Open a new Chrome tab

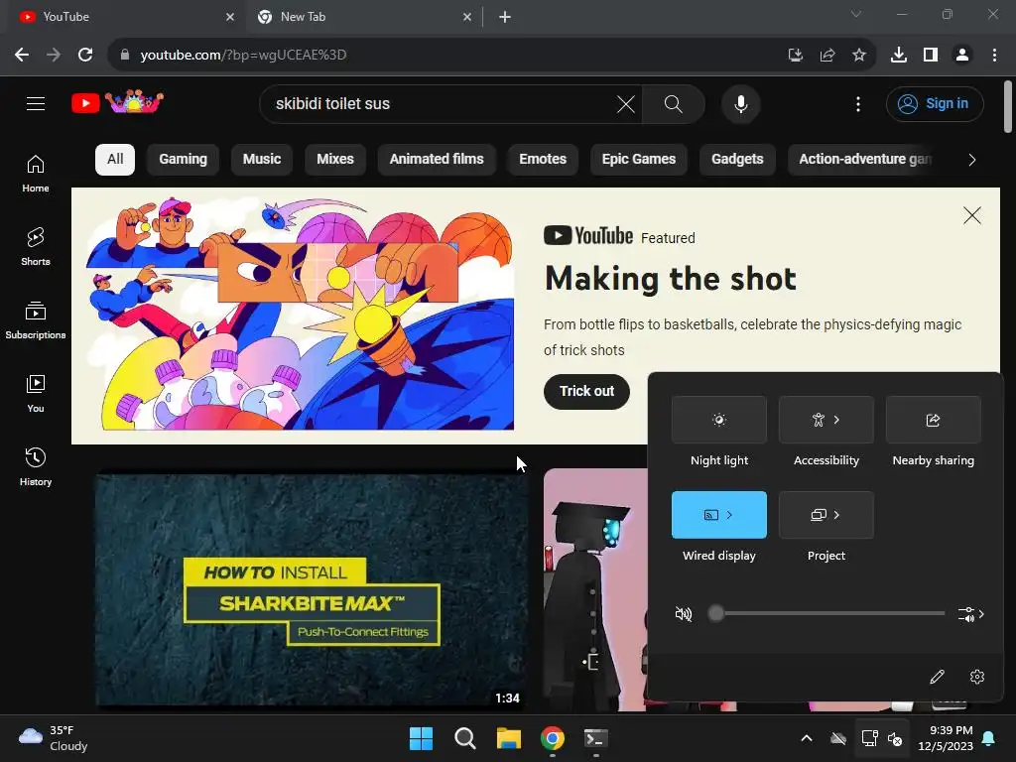(x=505, y=17)
